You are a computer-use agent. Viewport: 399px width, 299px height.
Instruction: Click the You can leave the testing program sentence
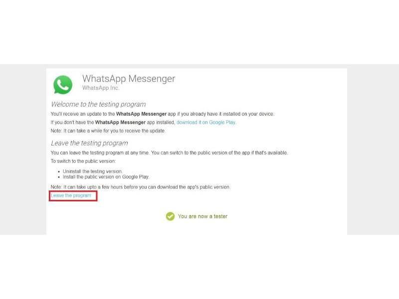click(x=169, y=153)
